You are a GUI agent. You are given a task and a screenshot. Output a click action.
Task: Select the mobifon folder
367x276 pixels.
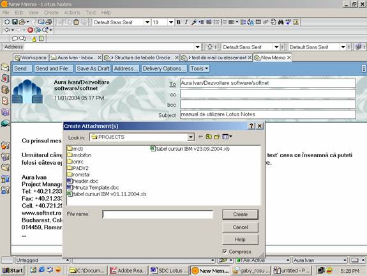[79, 155]
